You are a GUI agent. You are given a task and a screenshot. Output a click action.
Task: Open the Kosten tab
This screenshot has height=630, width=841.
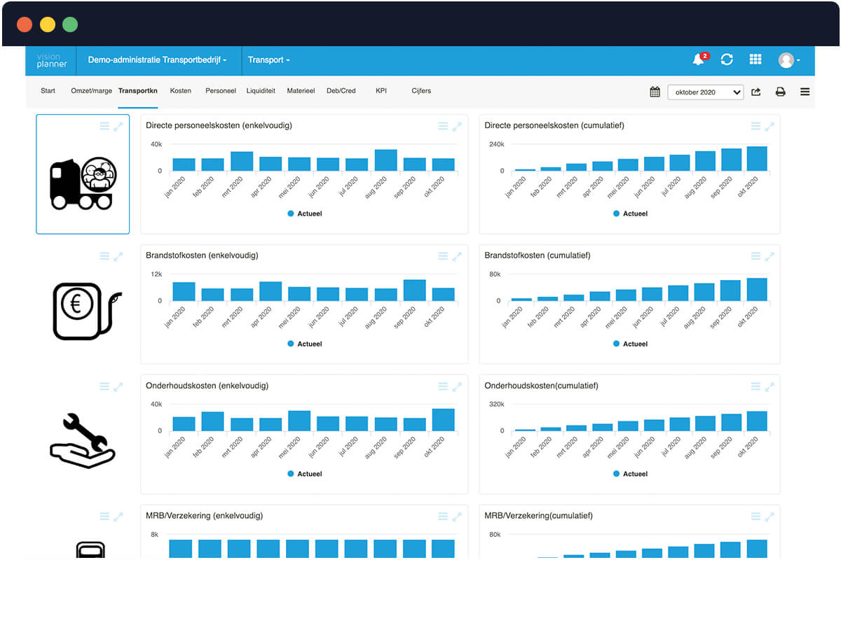(181, 91)
